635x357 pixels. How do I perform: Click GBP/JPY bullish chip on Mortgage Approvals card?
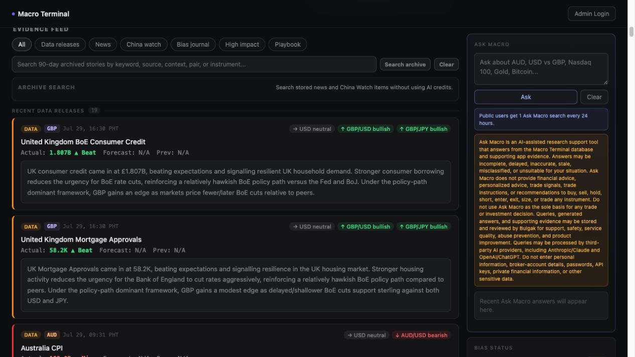pyautogui.click(x=423, y=227)
